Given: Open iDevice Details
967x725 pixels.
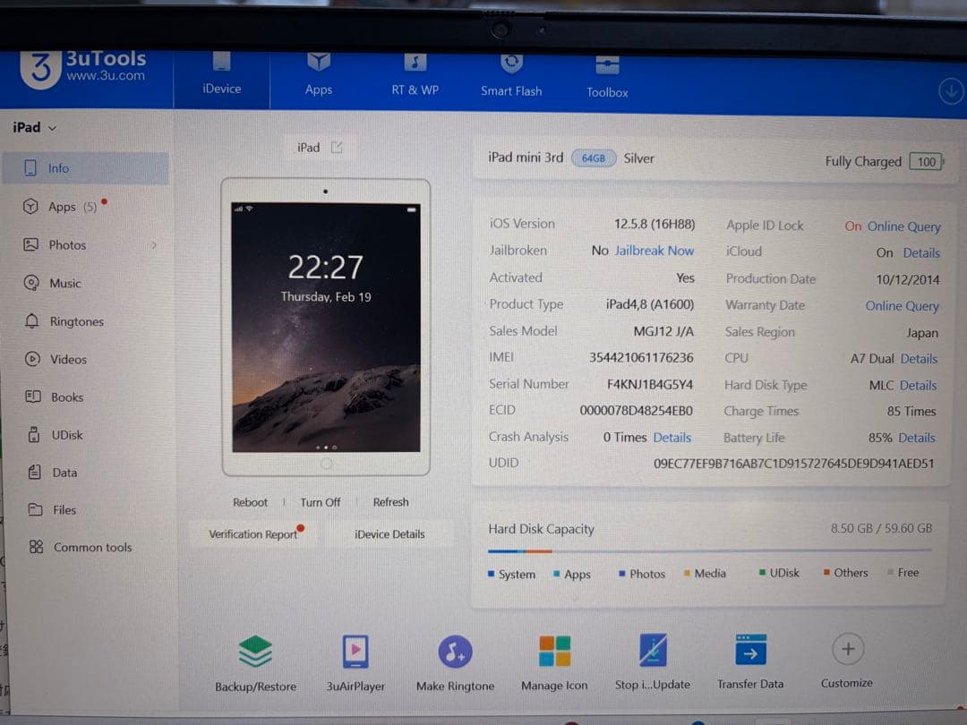Looking at the screenshot, I should pos(389,533).
